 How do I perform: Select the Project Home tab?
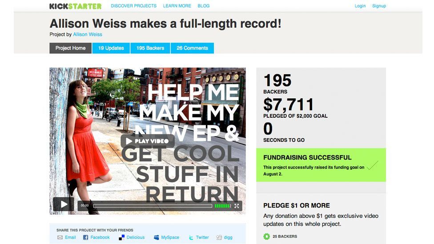[x=70, y=48]
